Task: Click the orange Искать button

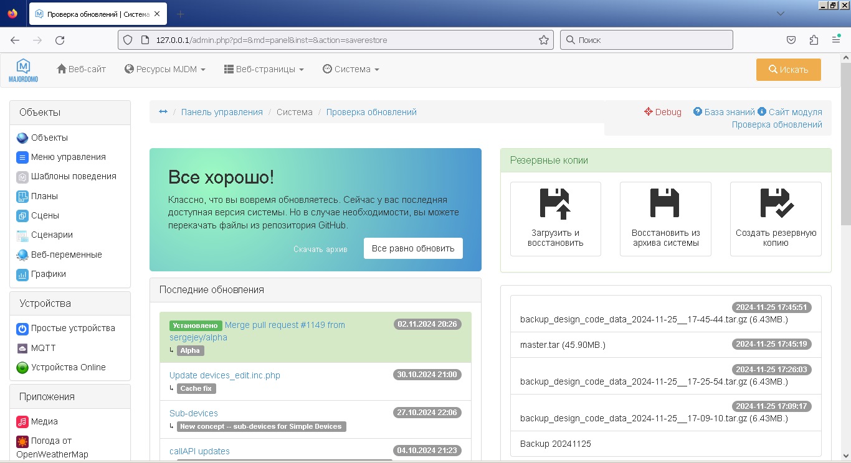Action: 788,70
